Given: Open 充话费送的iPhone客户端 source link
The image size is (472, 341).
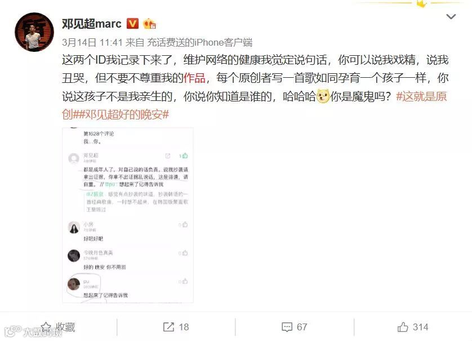Looking at the screenshot, I should (x=199, y=42).
